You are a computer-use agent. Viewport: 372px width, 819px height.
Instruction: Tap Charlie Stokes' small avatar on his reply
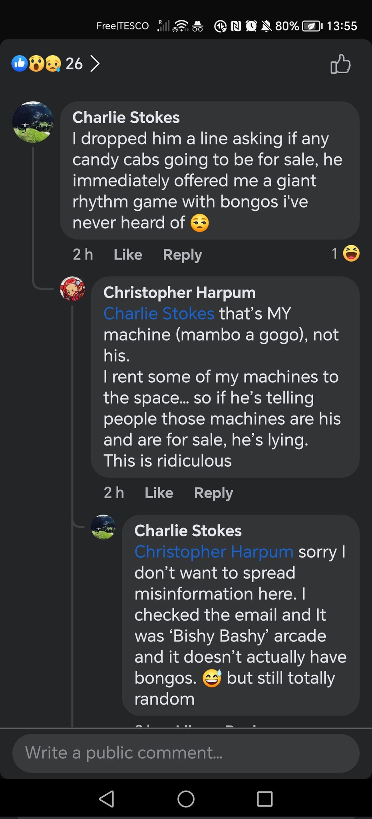103,527
